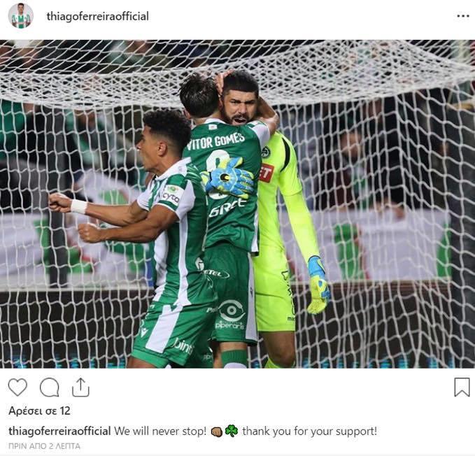Open the circular profile avatar of thiagoferreiraofficial
Viewport: 475px width, 456px height.
click(20, 16)
